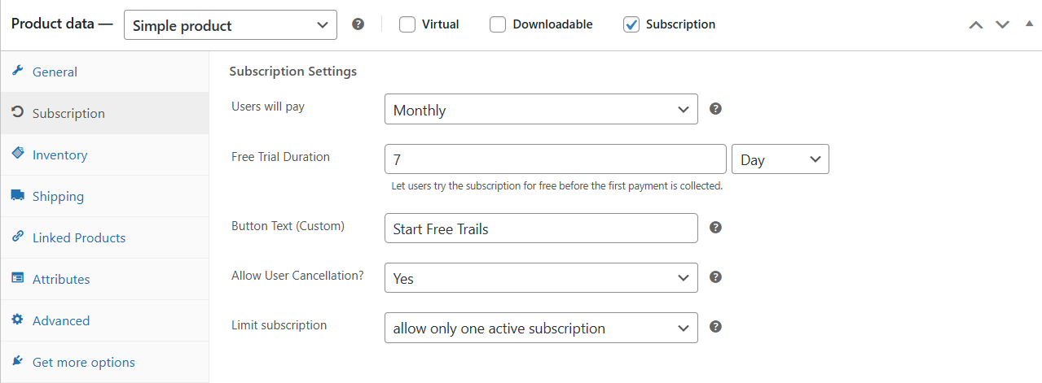This screenshot has width=1042, height=383.
Task: Switch to the Linked Products tab
Action: 104,237
